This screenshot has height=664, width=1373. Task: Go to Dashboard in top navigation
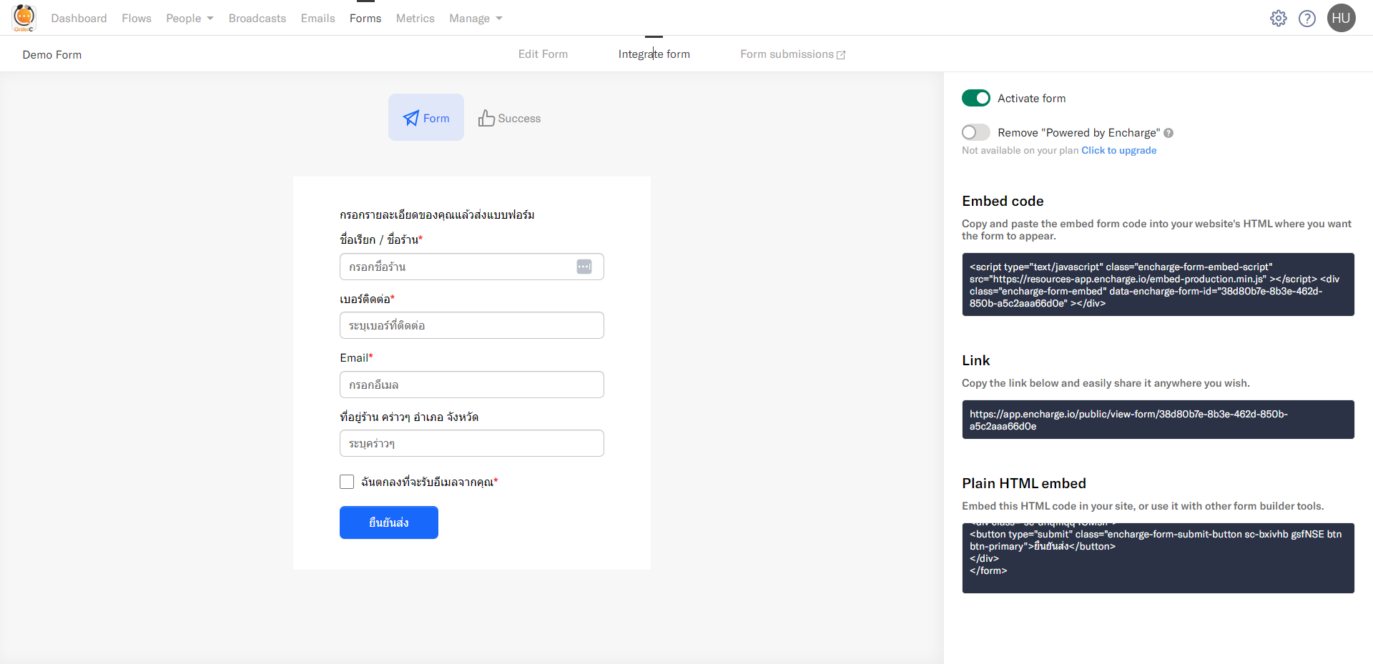pyautogui.click(x=79, y=19)
